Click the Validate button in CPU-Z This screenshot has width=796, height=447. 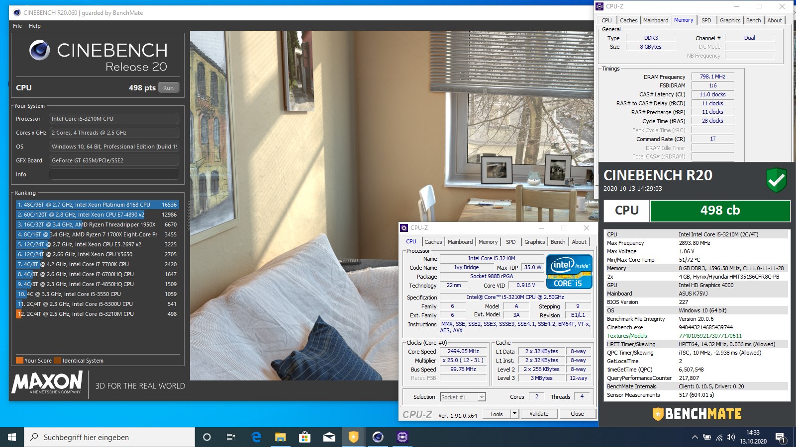click(539, 414)
